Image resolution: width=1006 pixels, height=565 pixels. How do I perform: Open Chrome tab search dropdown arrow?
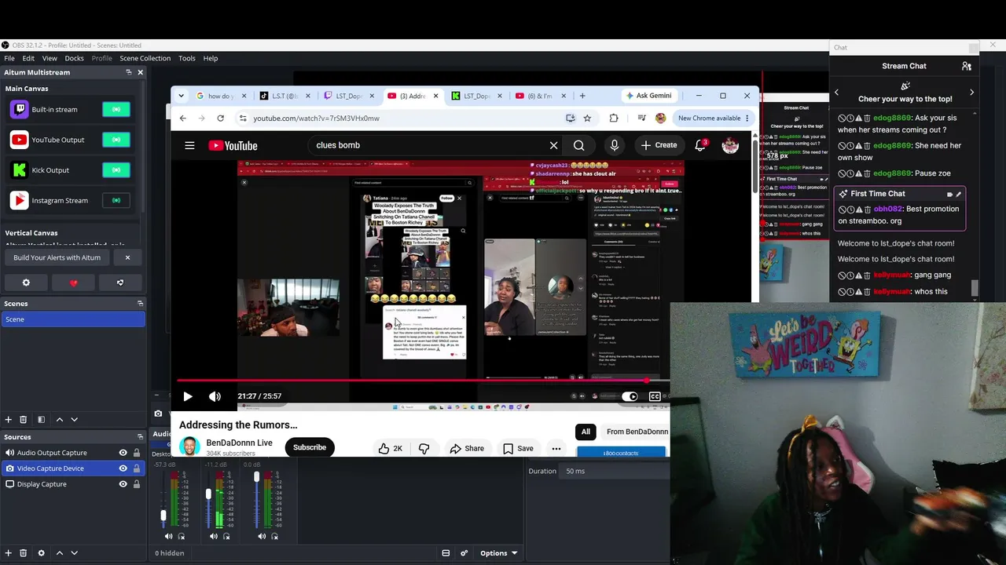point(181,96)
